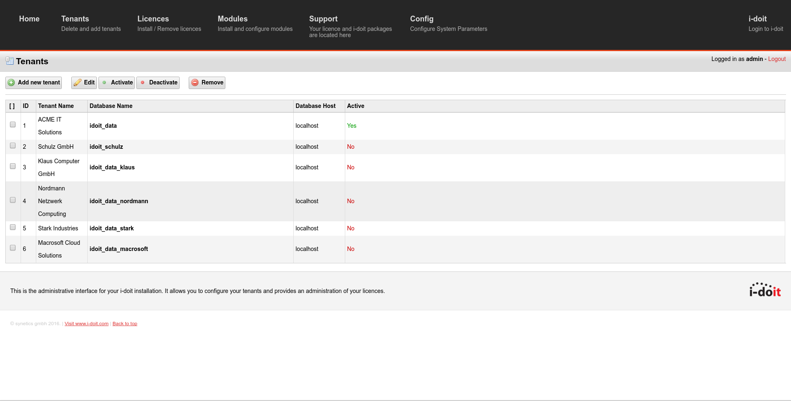This screenshot has width=791, height=401.
Task: Click the green plus Add new tenant icon
Action: point(12,82)
